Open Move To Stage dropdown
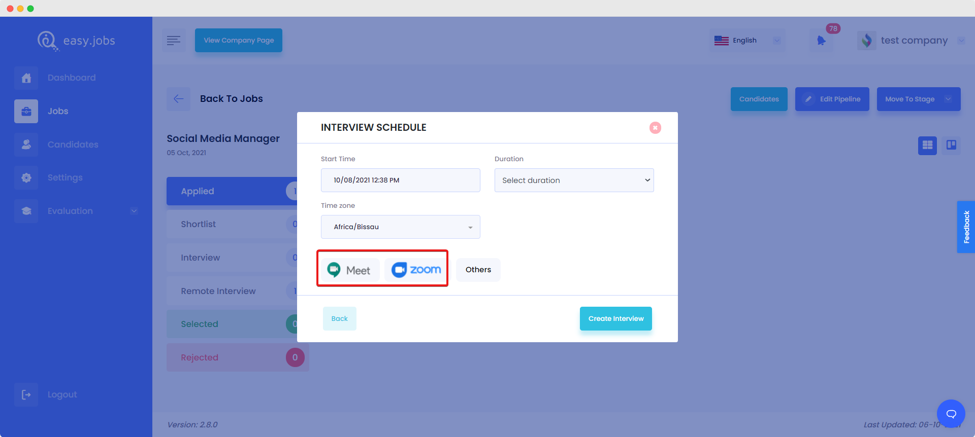The height and width of the screenshot is (437, 975). [x=918, y=99]
